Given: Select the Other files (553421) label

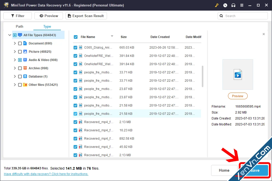Looking at the screenshot, I should coord(43,85).
